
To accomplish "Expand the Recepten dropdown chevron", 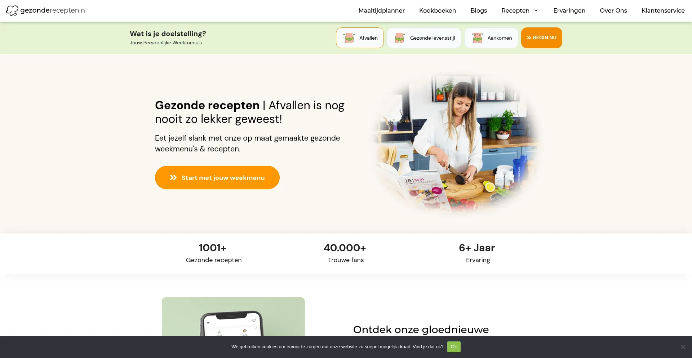I will click(x=536, y=10).
